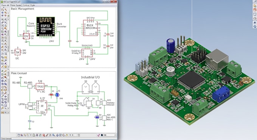Select the blue capacitor symbol near TPJO
The width and height of the screenshot is (257, 140).
coord(57,95)
